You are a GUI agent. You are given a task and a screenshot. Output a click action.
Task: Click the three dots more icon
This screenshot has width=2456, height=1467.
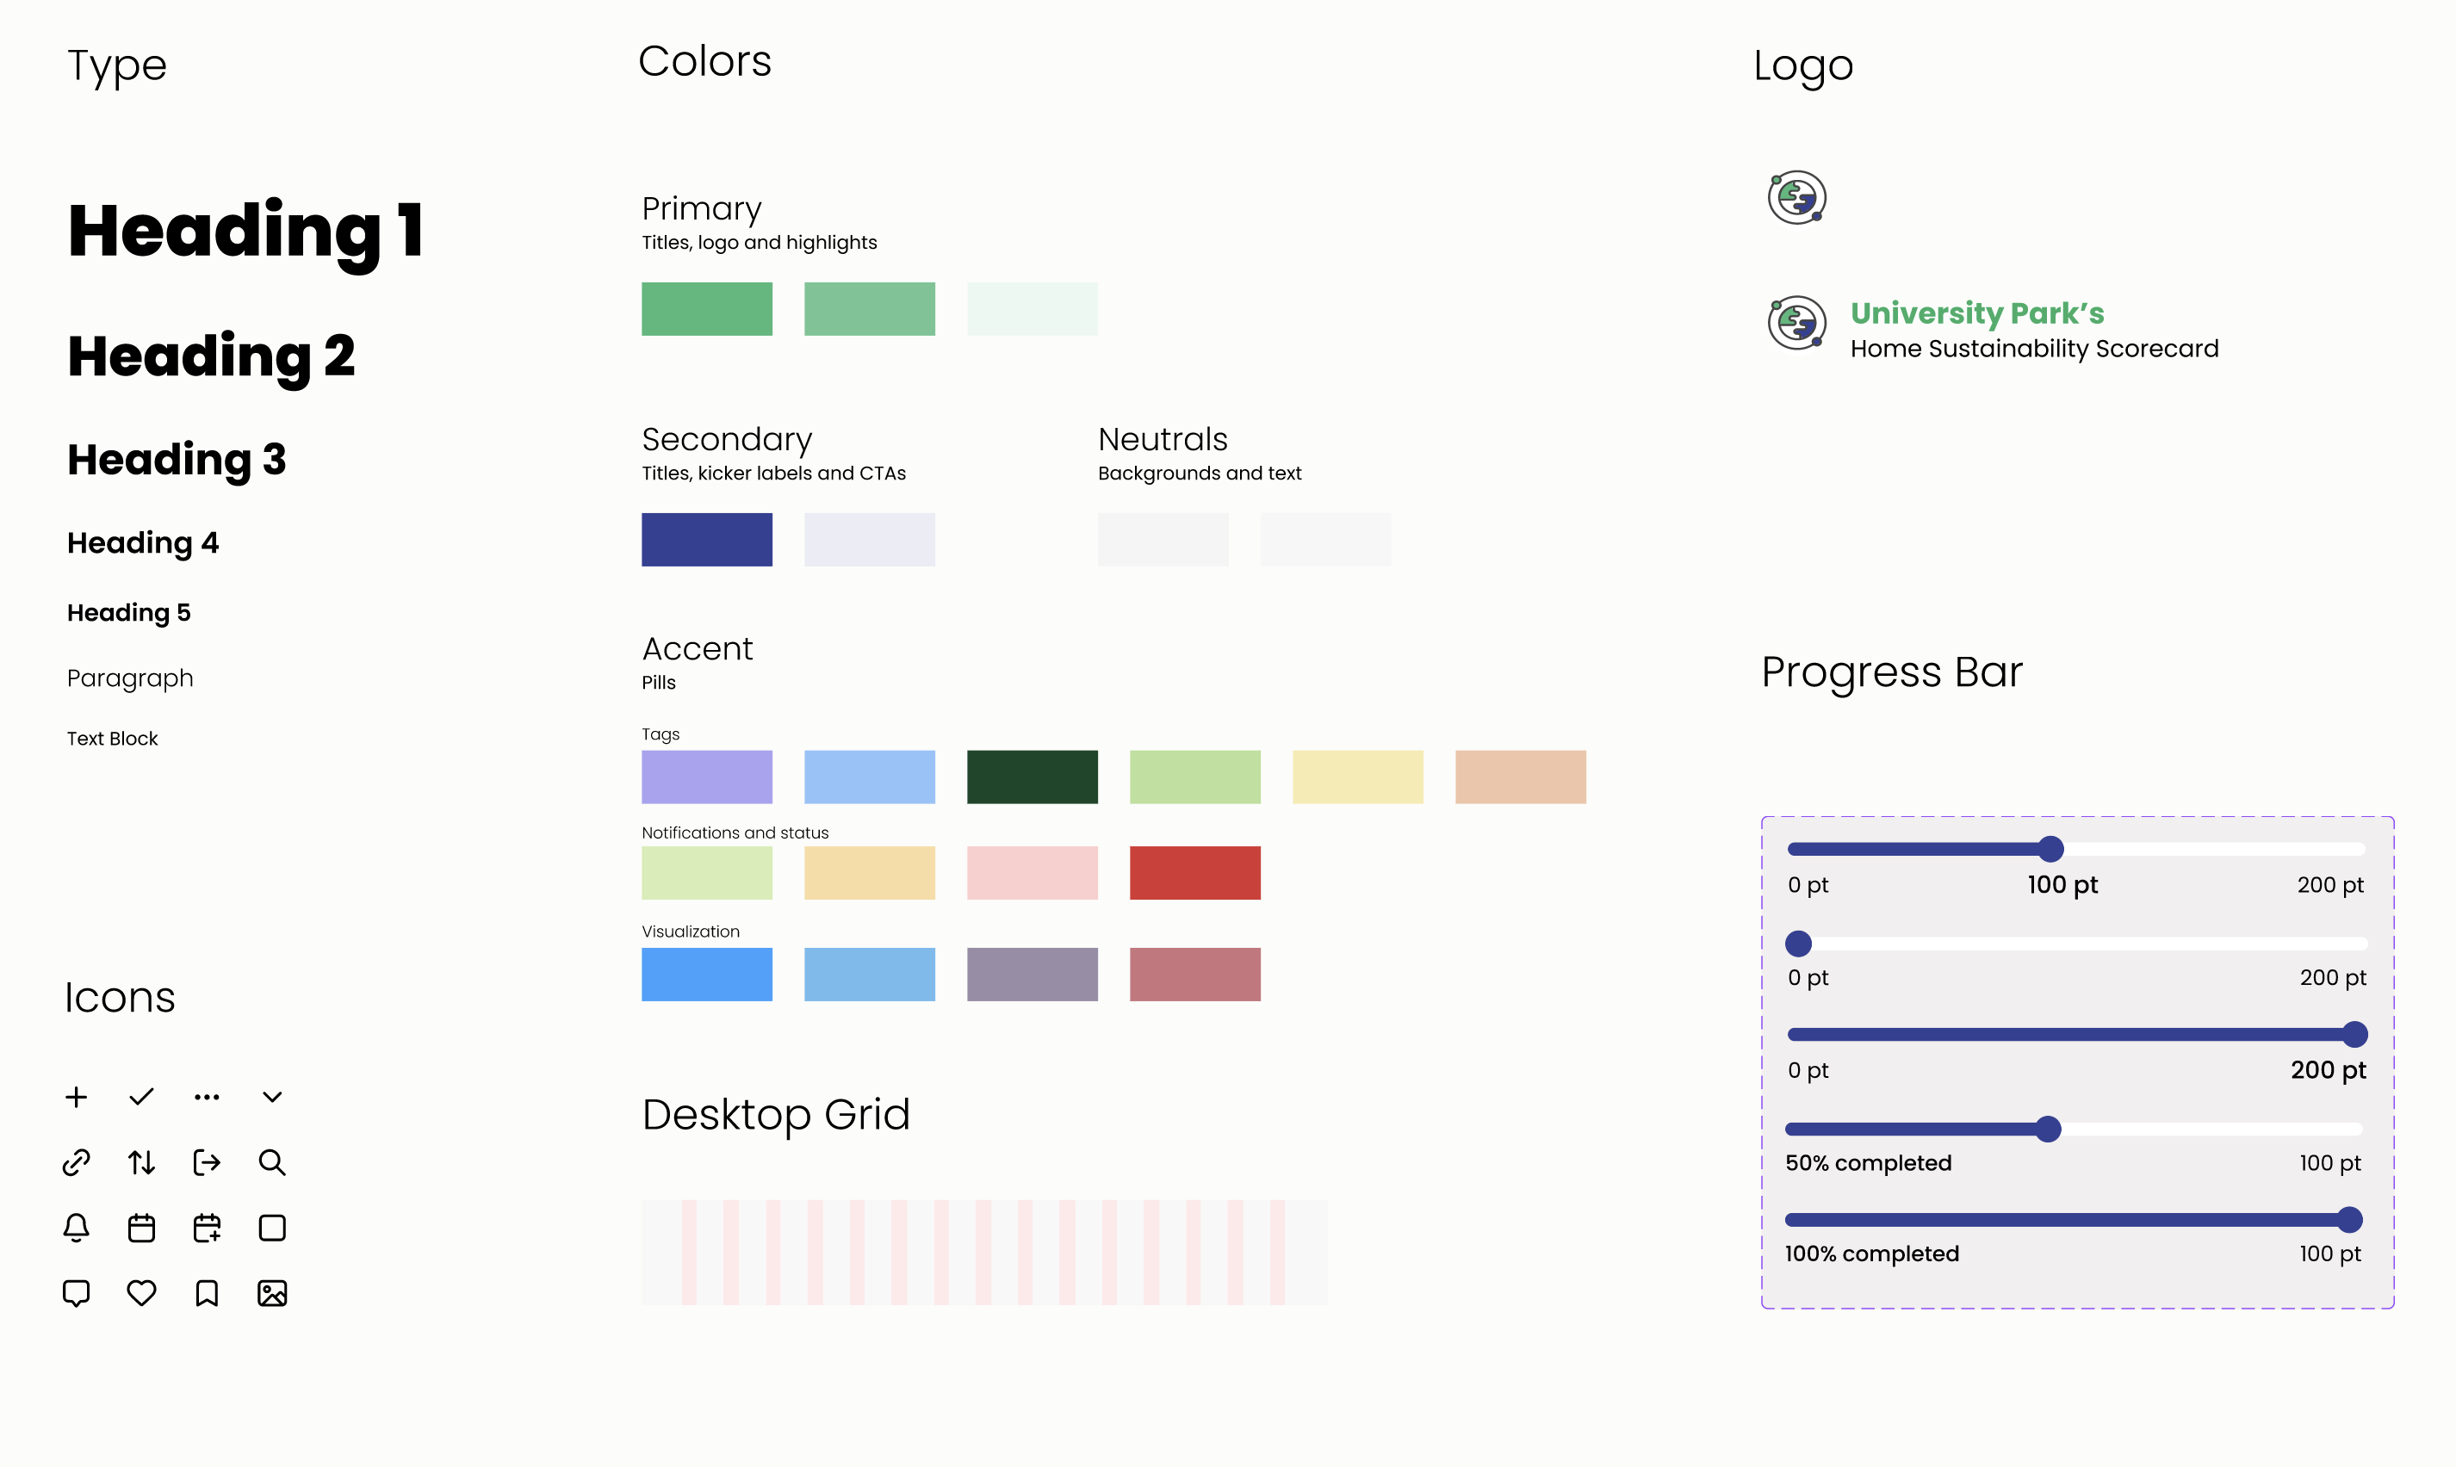(207, 1098)
